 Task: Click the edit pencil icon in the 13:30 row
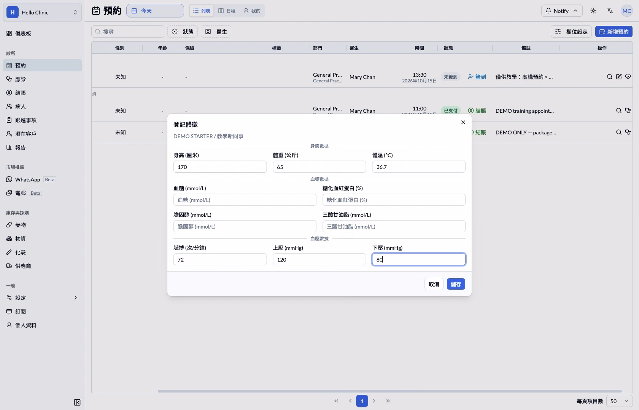(x=619, y=77)
